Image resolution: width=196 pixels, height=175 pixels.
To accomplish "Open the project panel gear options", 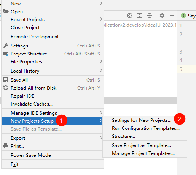I will click(162, 16).
